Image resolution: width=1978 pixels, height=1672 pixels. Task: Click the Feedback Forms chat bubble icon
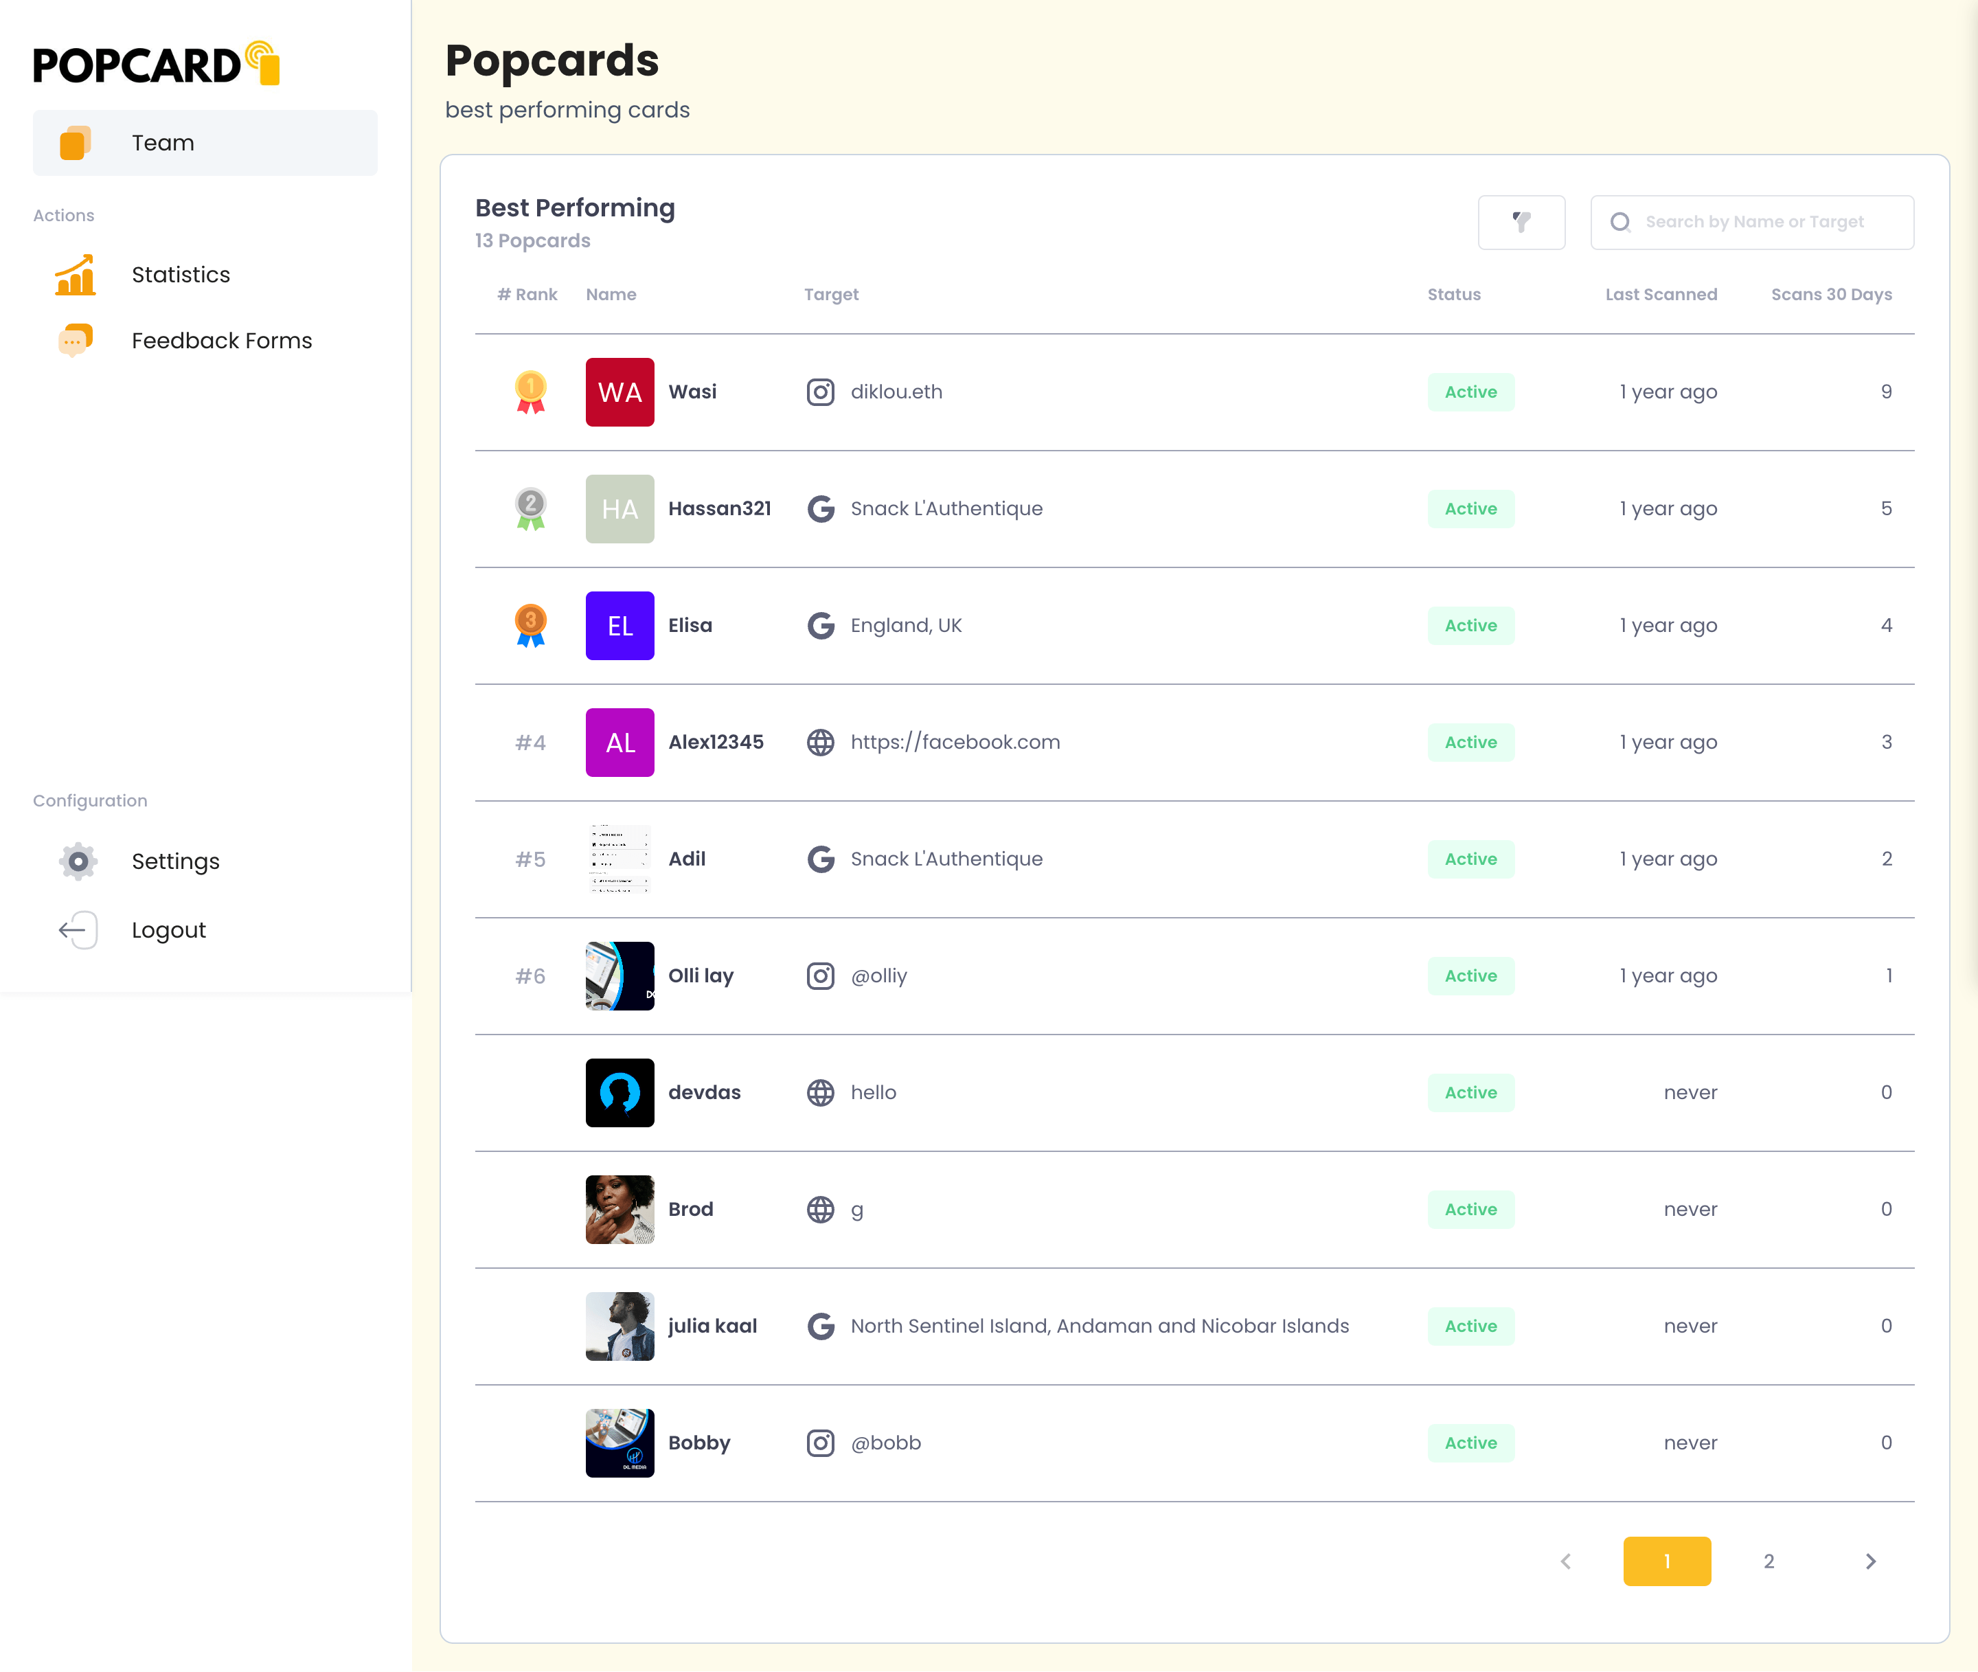[75, 340]
